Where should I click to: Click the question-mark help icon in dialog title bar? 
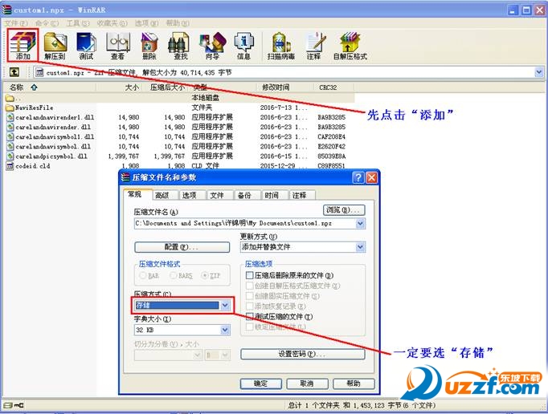pos(358,177)
